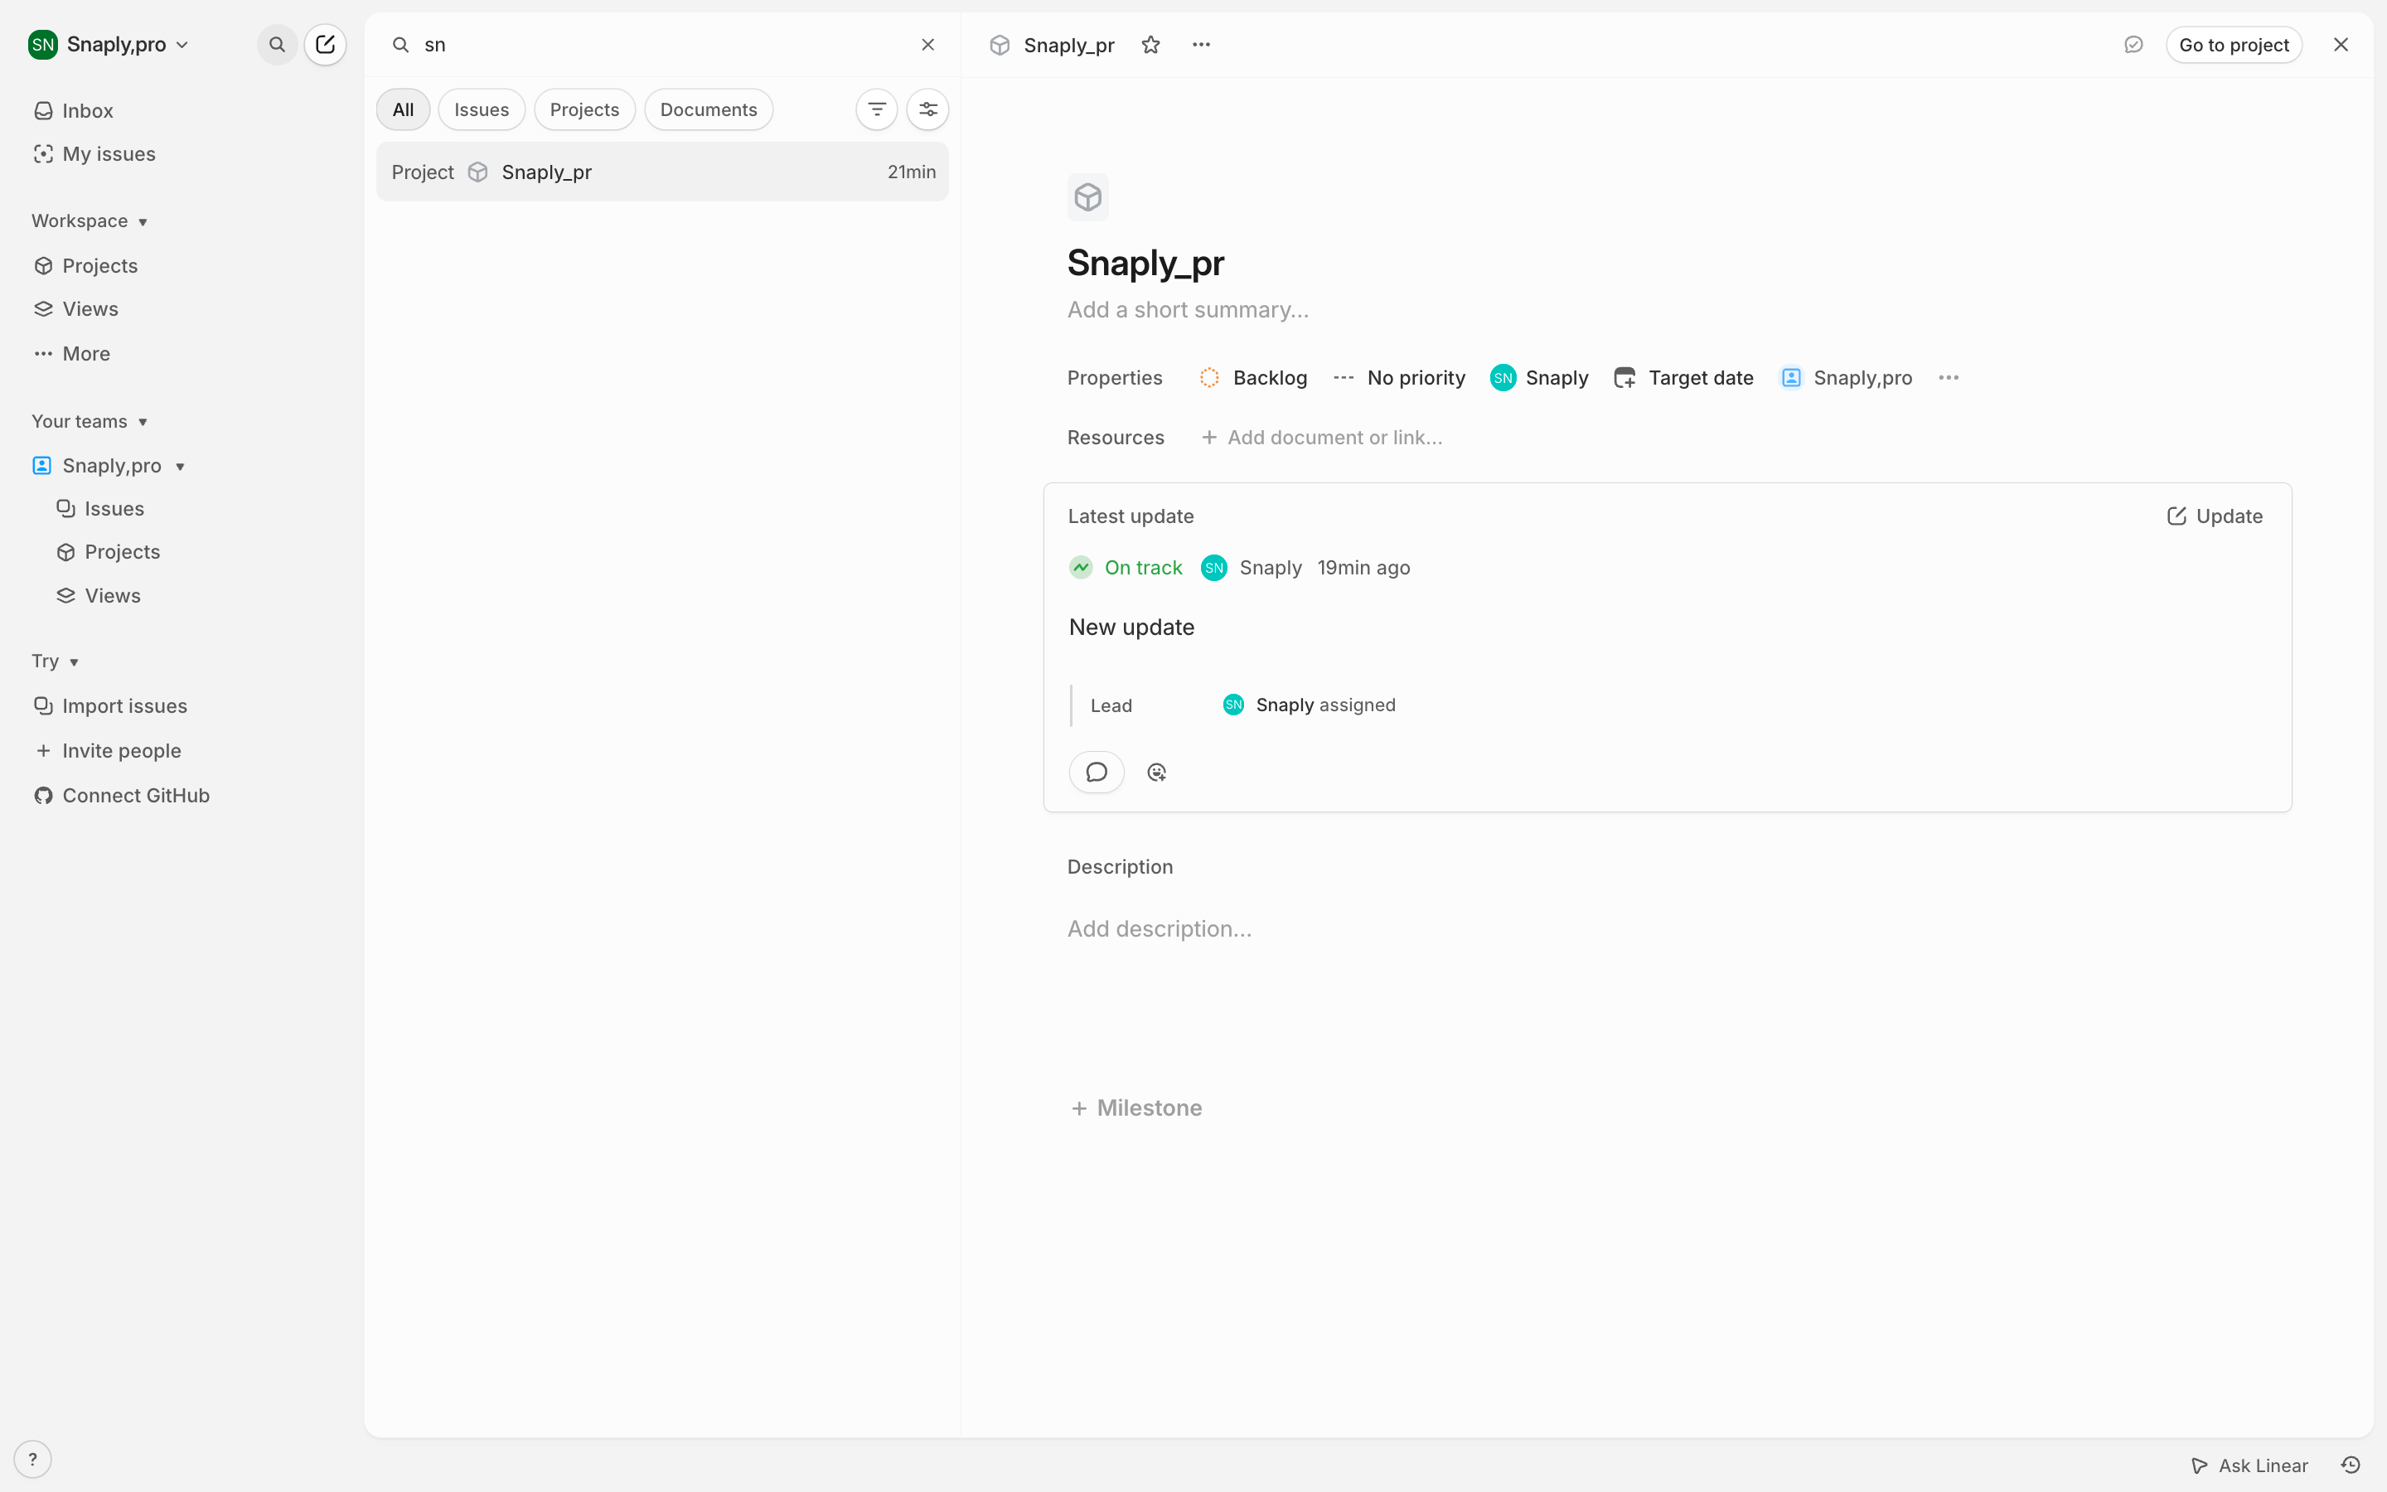Viewport: 2387px width, 1492px height.
Task: Close the project preview panel
Action: click(2341, 45)
